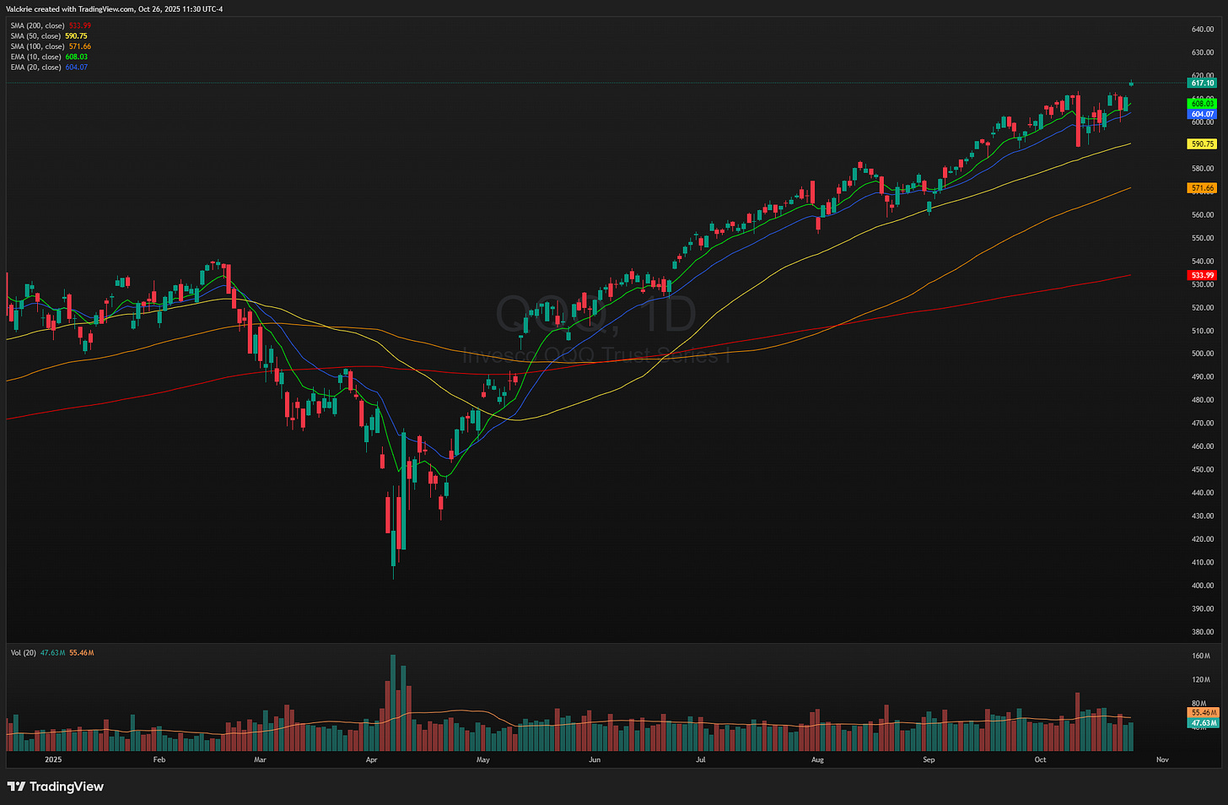
Task: Select the EMA (10, close) legend entry
Action: tap(49, 57)
